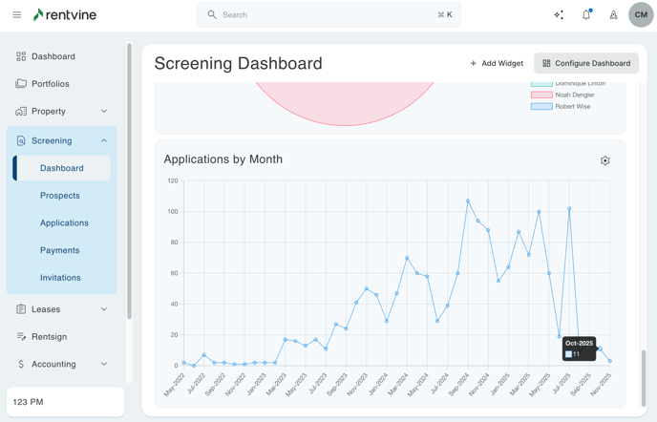Click the navigation arrow icon in header

tap(613, 15)
